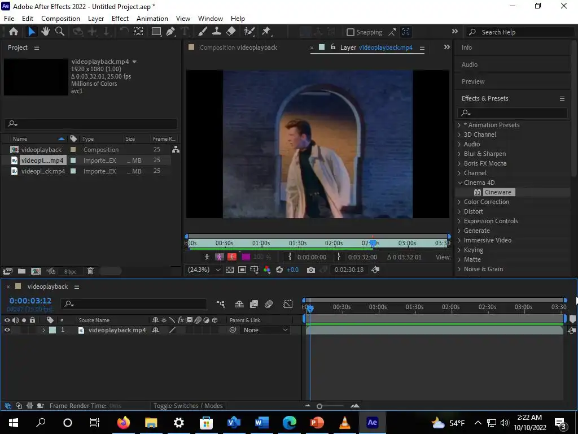Screen dimensions: 578x434
Task: Toggle Motion Blur enable switch in timeline
Action: click(269, 304)
